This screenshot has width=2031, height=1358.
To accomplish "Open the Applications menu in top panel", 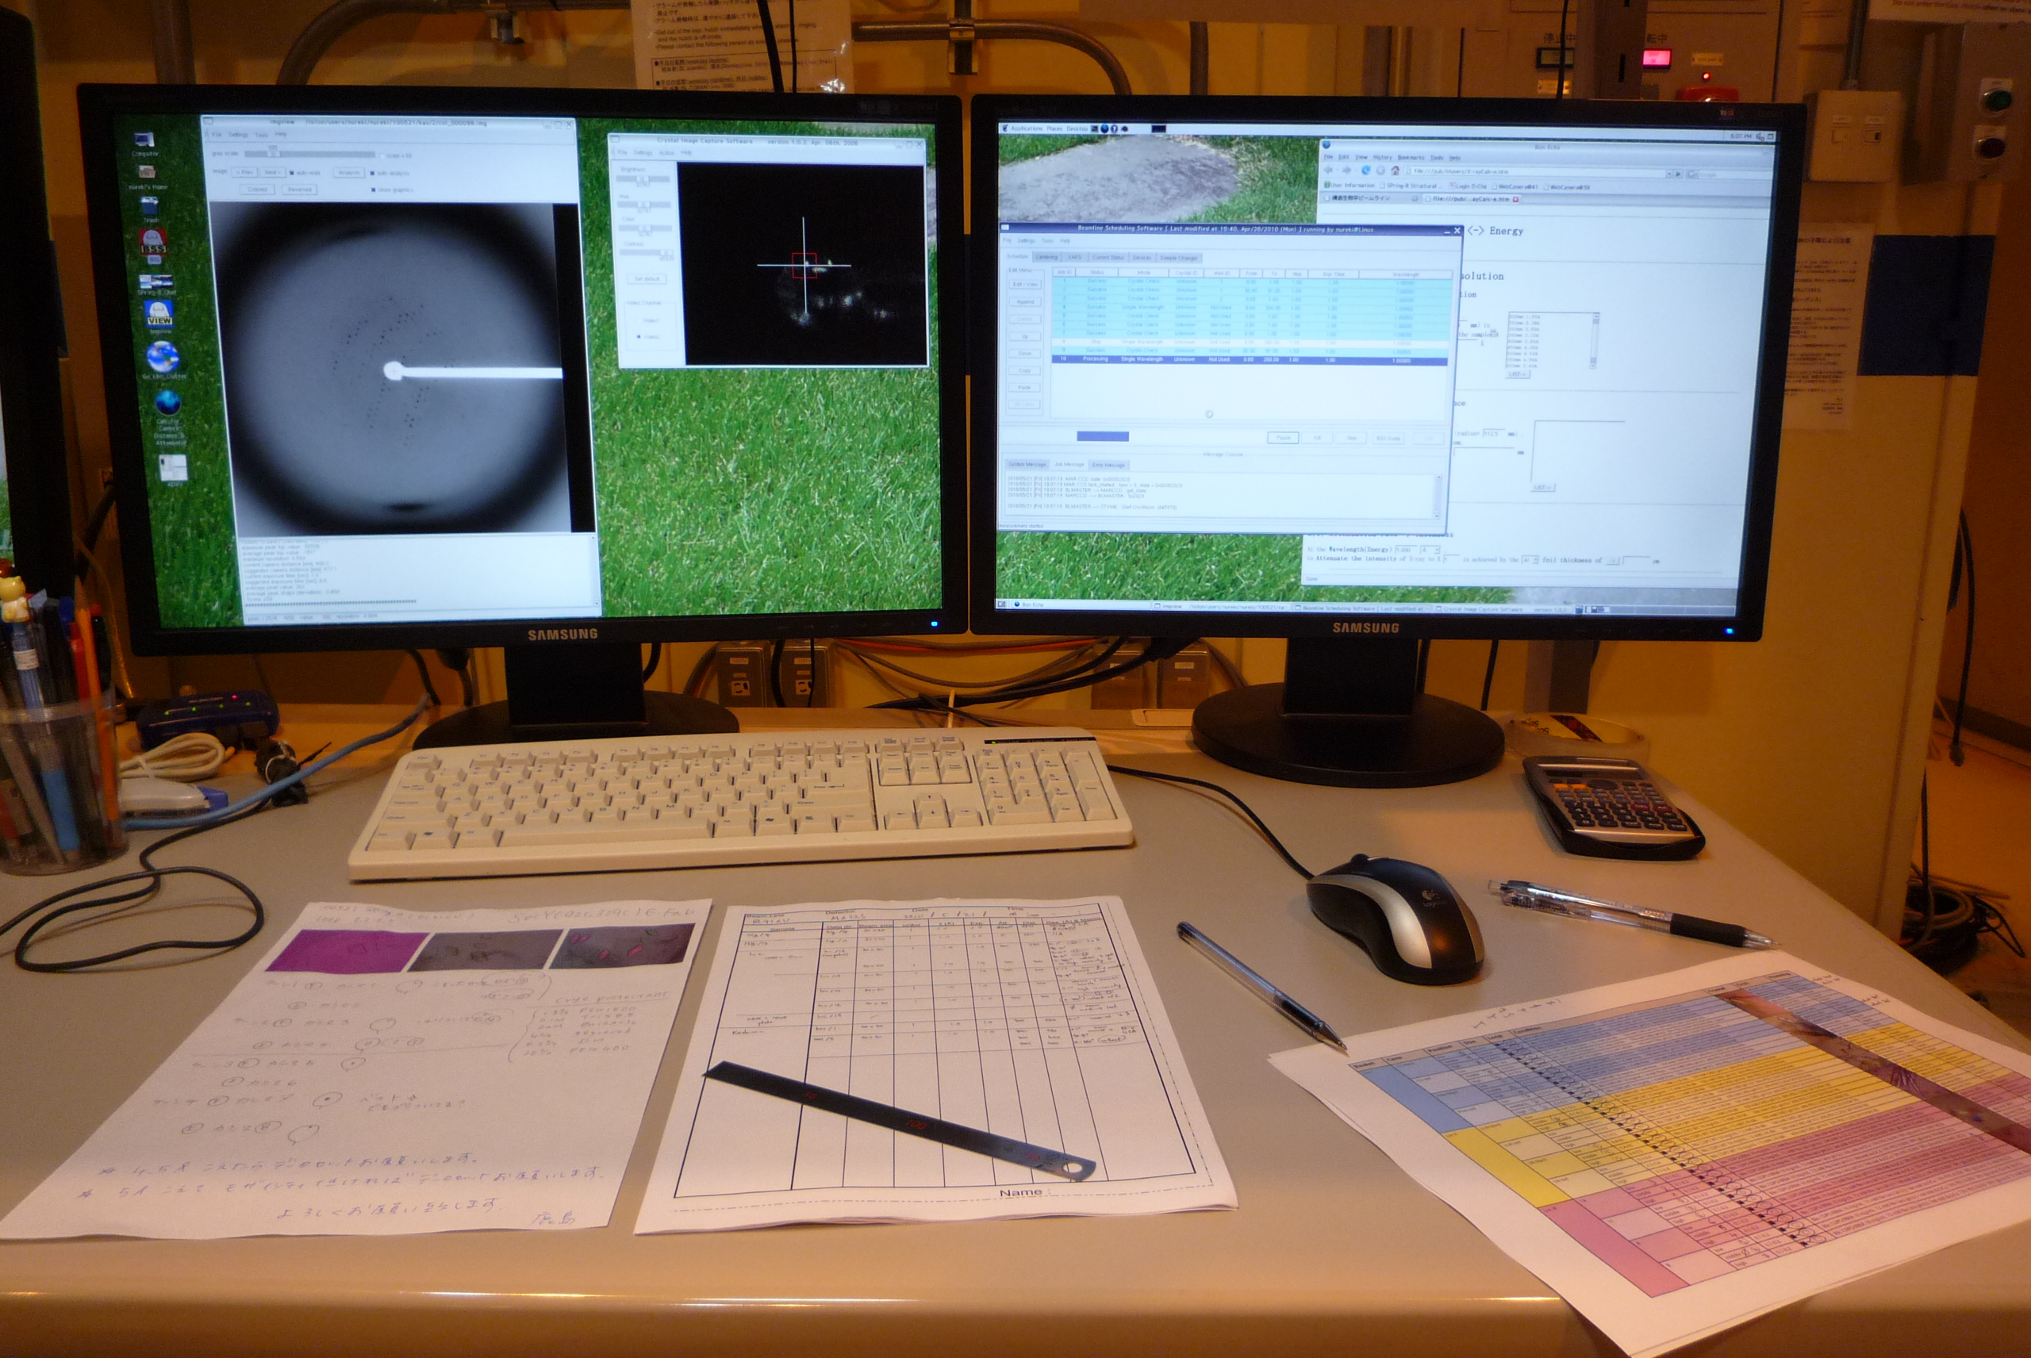I will point(1026,129).
